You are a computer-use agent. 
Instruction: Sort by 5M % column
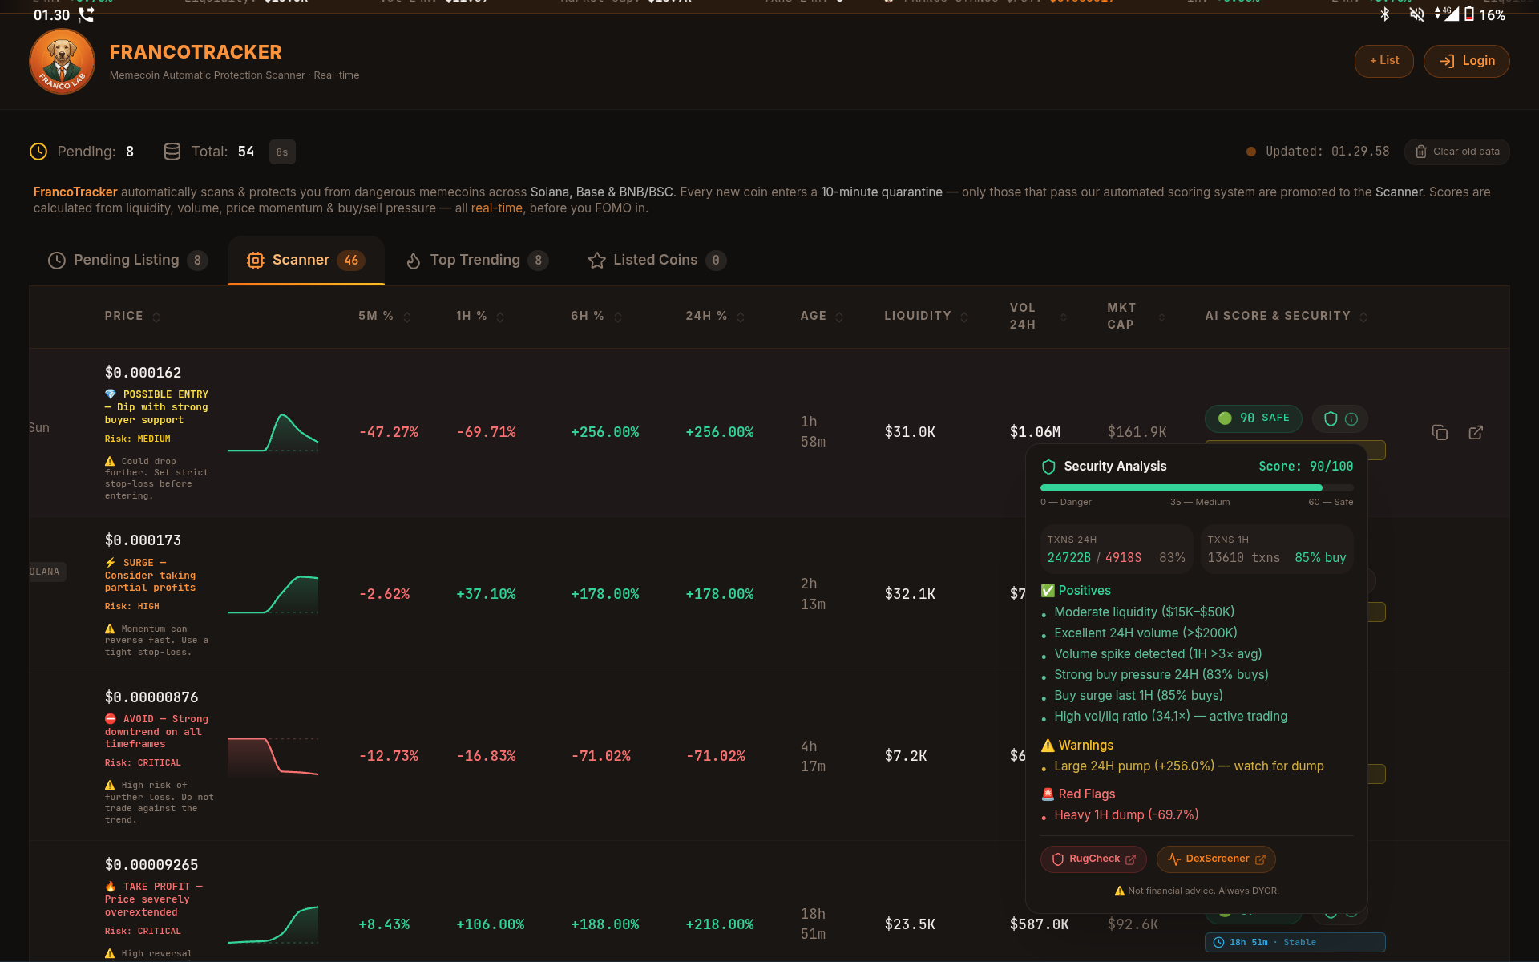tap(385, 316)
